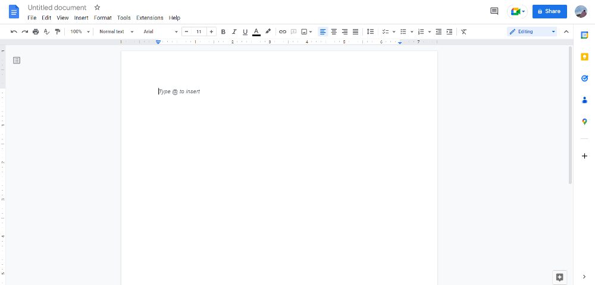Expand the checklist options arrow

pos(393,32)
